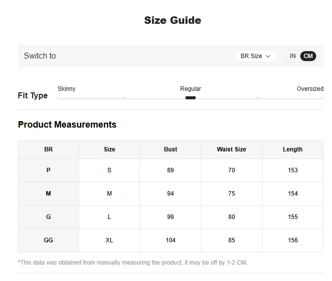Open the BR Size dropdown
This screenshot has height=281, width=332.
pyautogui.click(x=256, y=56)
